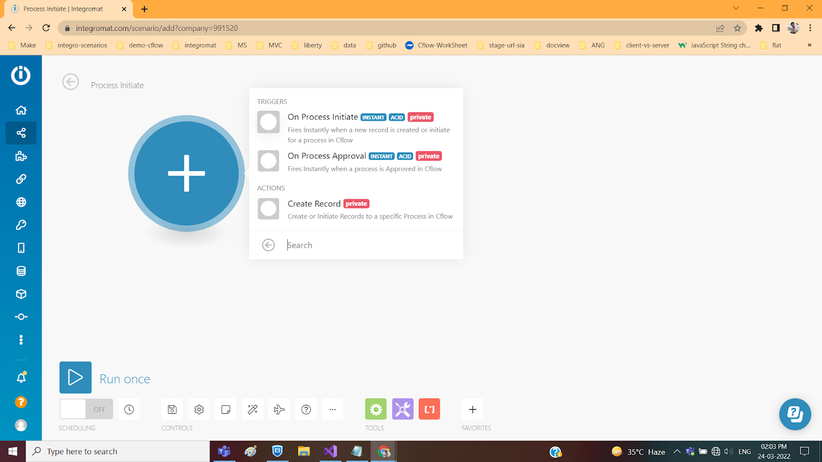Image resolution: width=822 pixels, height=462 pixels.
Task: Open the browser tab search chevron
Action: pos(736,8)
